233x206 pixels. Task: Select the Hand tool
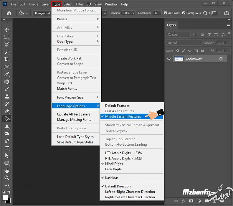[7, 170]
